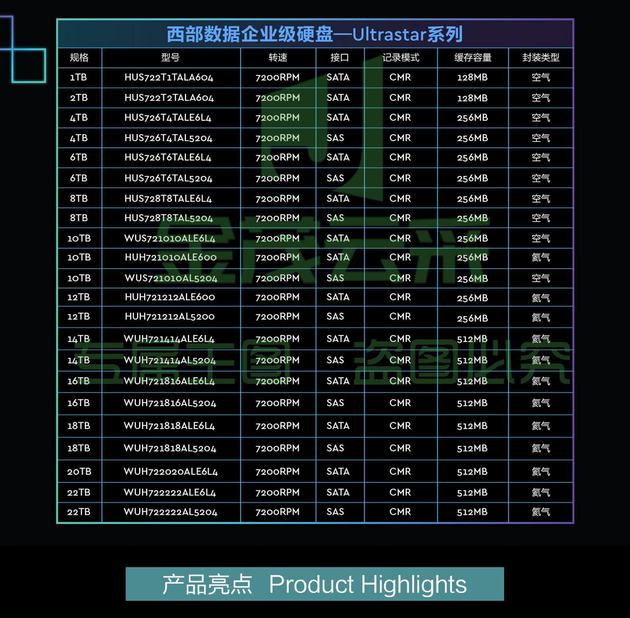The height and width of the screenshot is (618, 630).
Task: Click 7200RPM in HUS722T1TALA604 row
Action: 277,77
